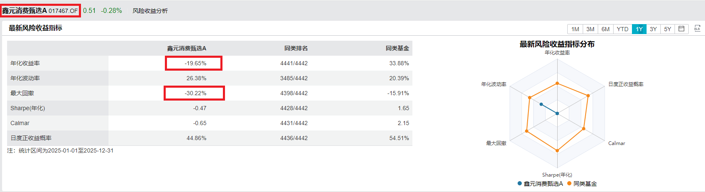Select the 1M time period
The image size is (705, 192).
(575, 29)
